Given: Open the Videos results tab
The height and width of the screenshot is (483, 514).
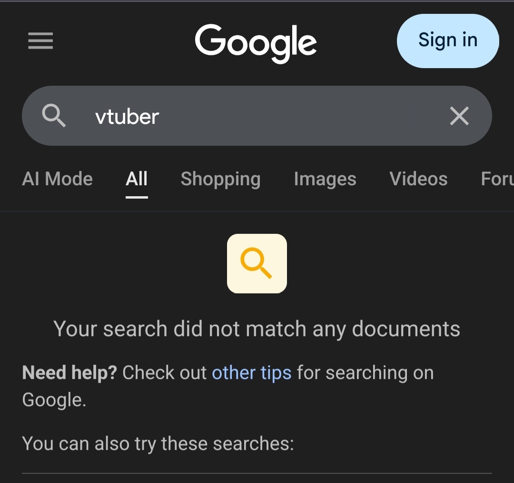Looking at the screenshot, I should (x=418, y=179).
